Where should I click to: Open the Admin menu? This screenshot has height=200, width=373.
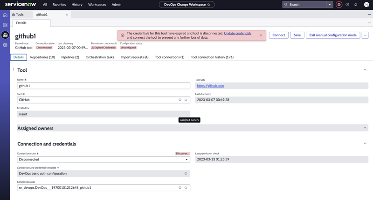coord(117,5)
